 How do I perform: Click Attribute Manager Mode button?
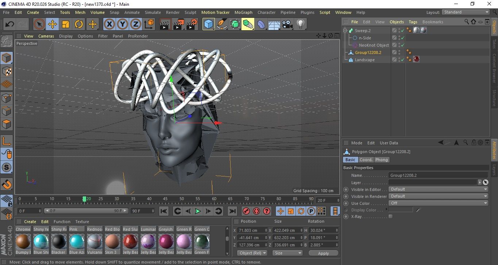(356, 143)
